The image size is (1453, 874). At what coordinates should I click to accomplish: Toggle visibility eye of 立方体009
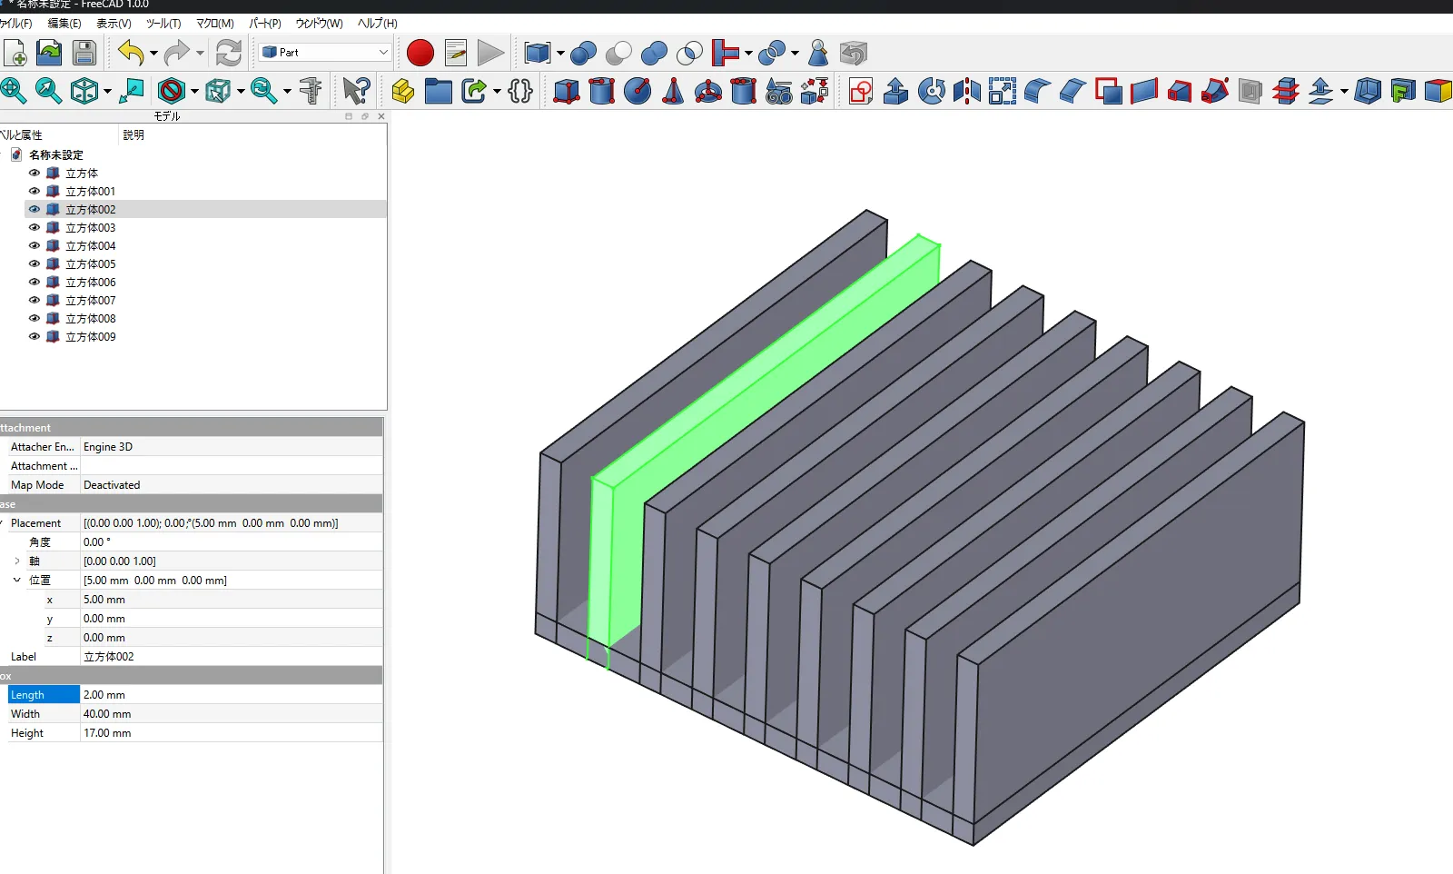click(x=35, y=336)
